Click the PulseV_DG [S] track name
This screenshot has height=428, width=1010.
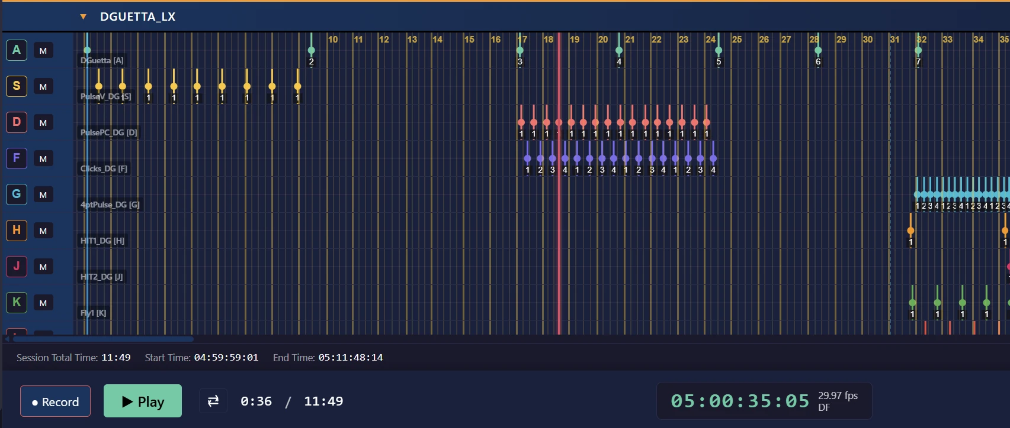pyautogui.click(x=106, y=96)
